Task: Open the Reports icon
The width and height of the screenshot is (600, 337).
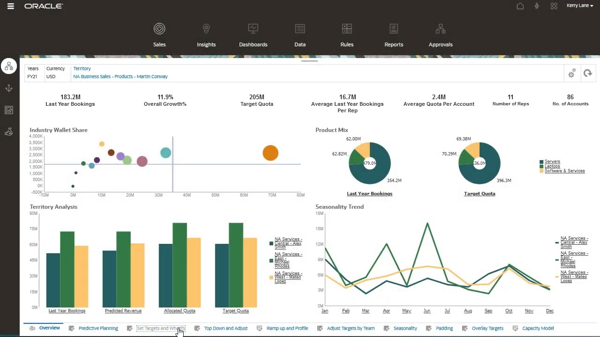Action: [394, 29]
